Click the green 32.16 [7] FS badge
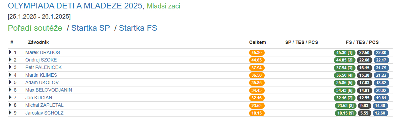395x125 pixels. [345, 98]
